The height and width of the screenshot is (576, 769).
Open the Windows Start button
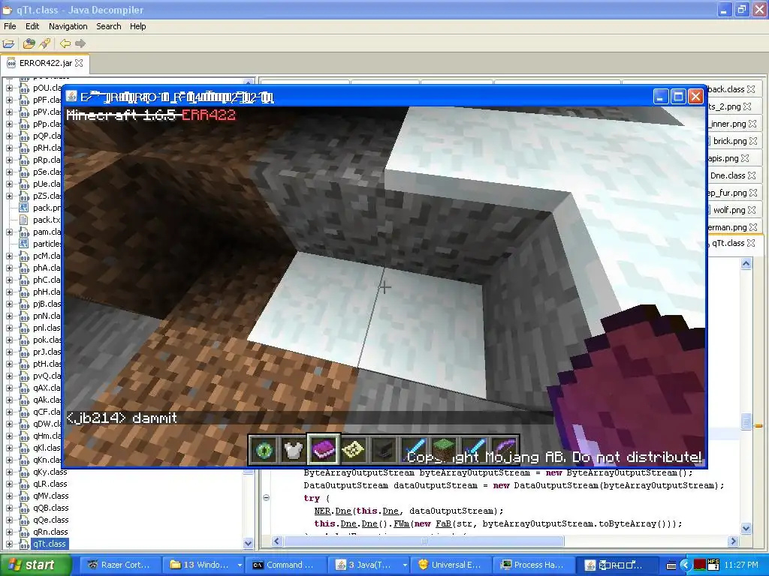point(35,565)
